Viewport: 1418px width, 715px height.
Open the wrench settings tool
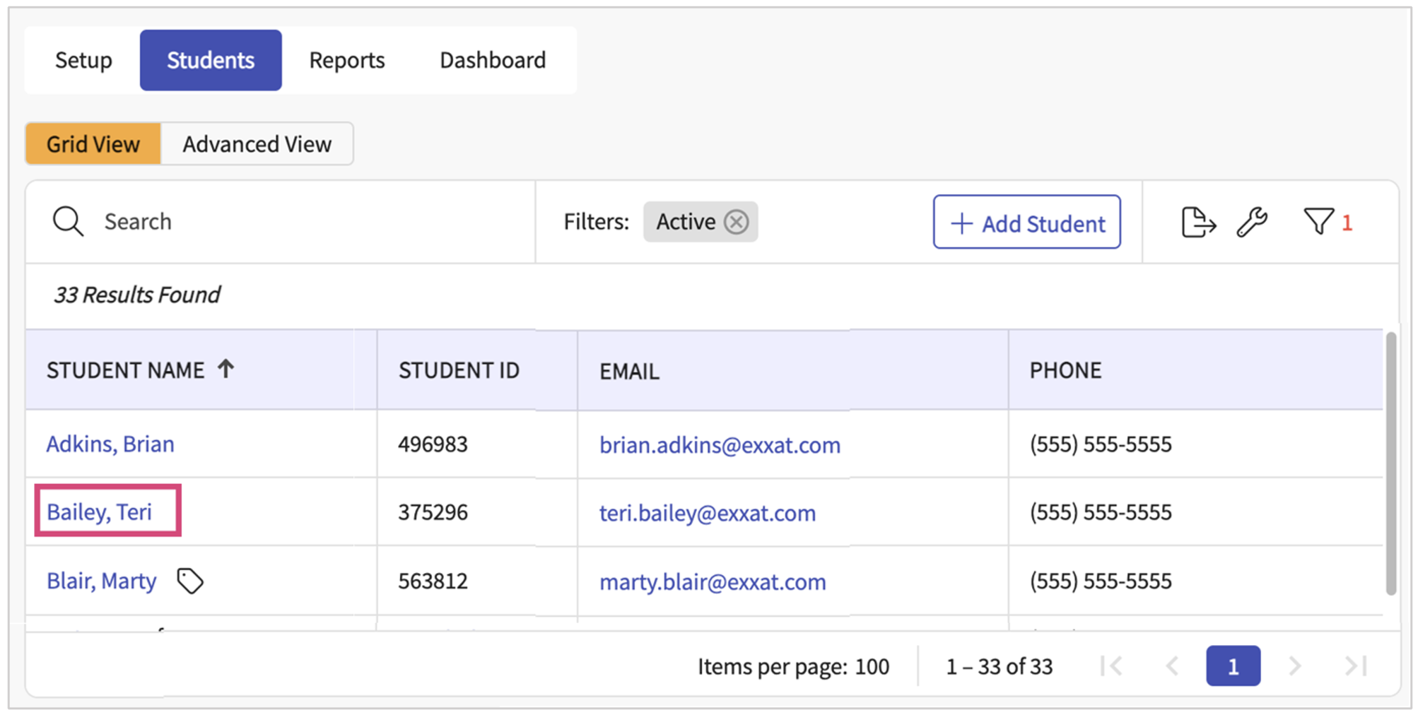tap(1252, 223)
